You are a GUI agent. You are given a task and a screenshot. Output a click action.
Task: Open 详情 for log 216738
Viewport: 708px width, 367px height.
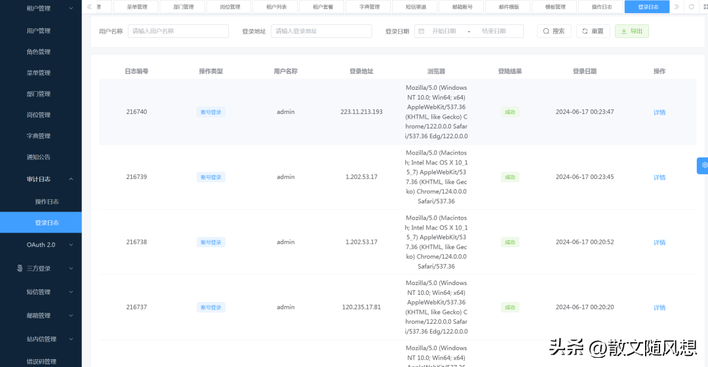659,242
